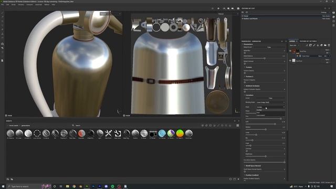Select the red sphere generator in the shelf
Screen dimensions: 336x189
pos(82,133)
